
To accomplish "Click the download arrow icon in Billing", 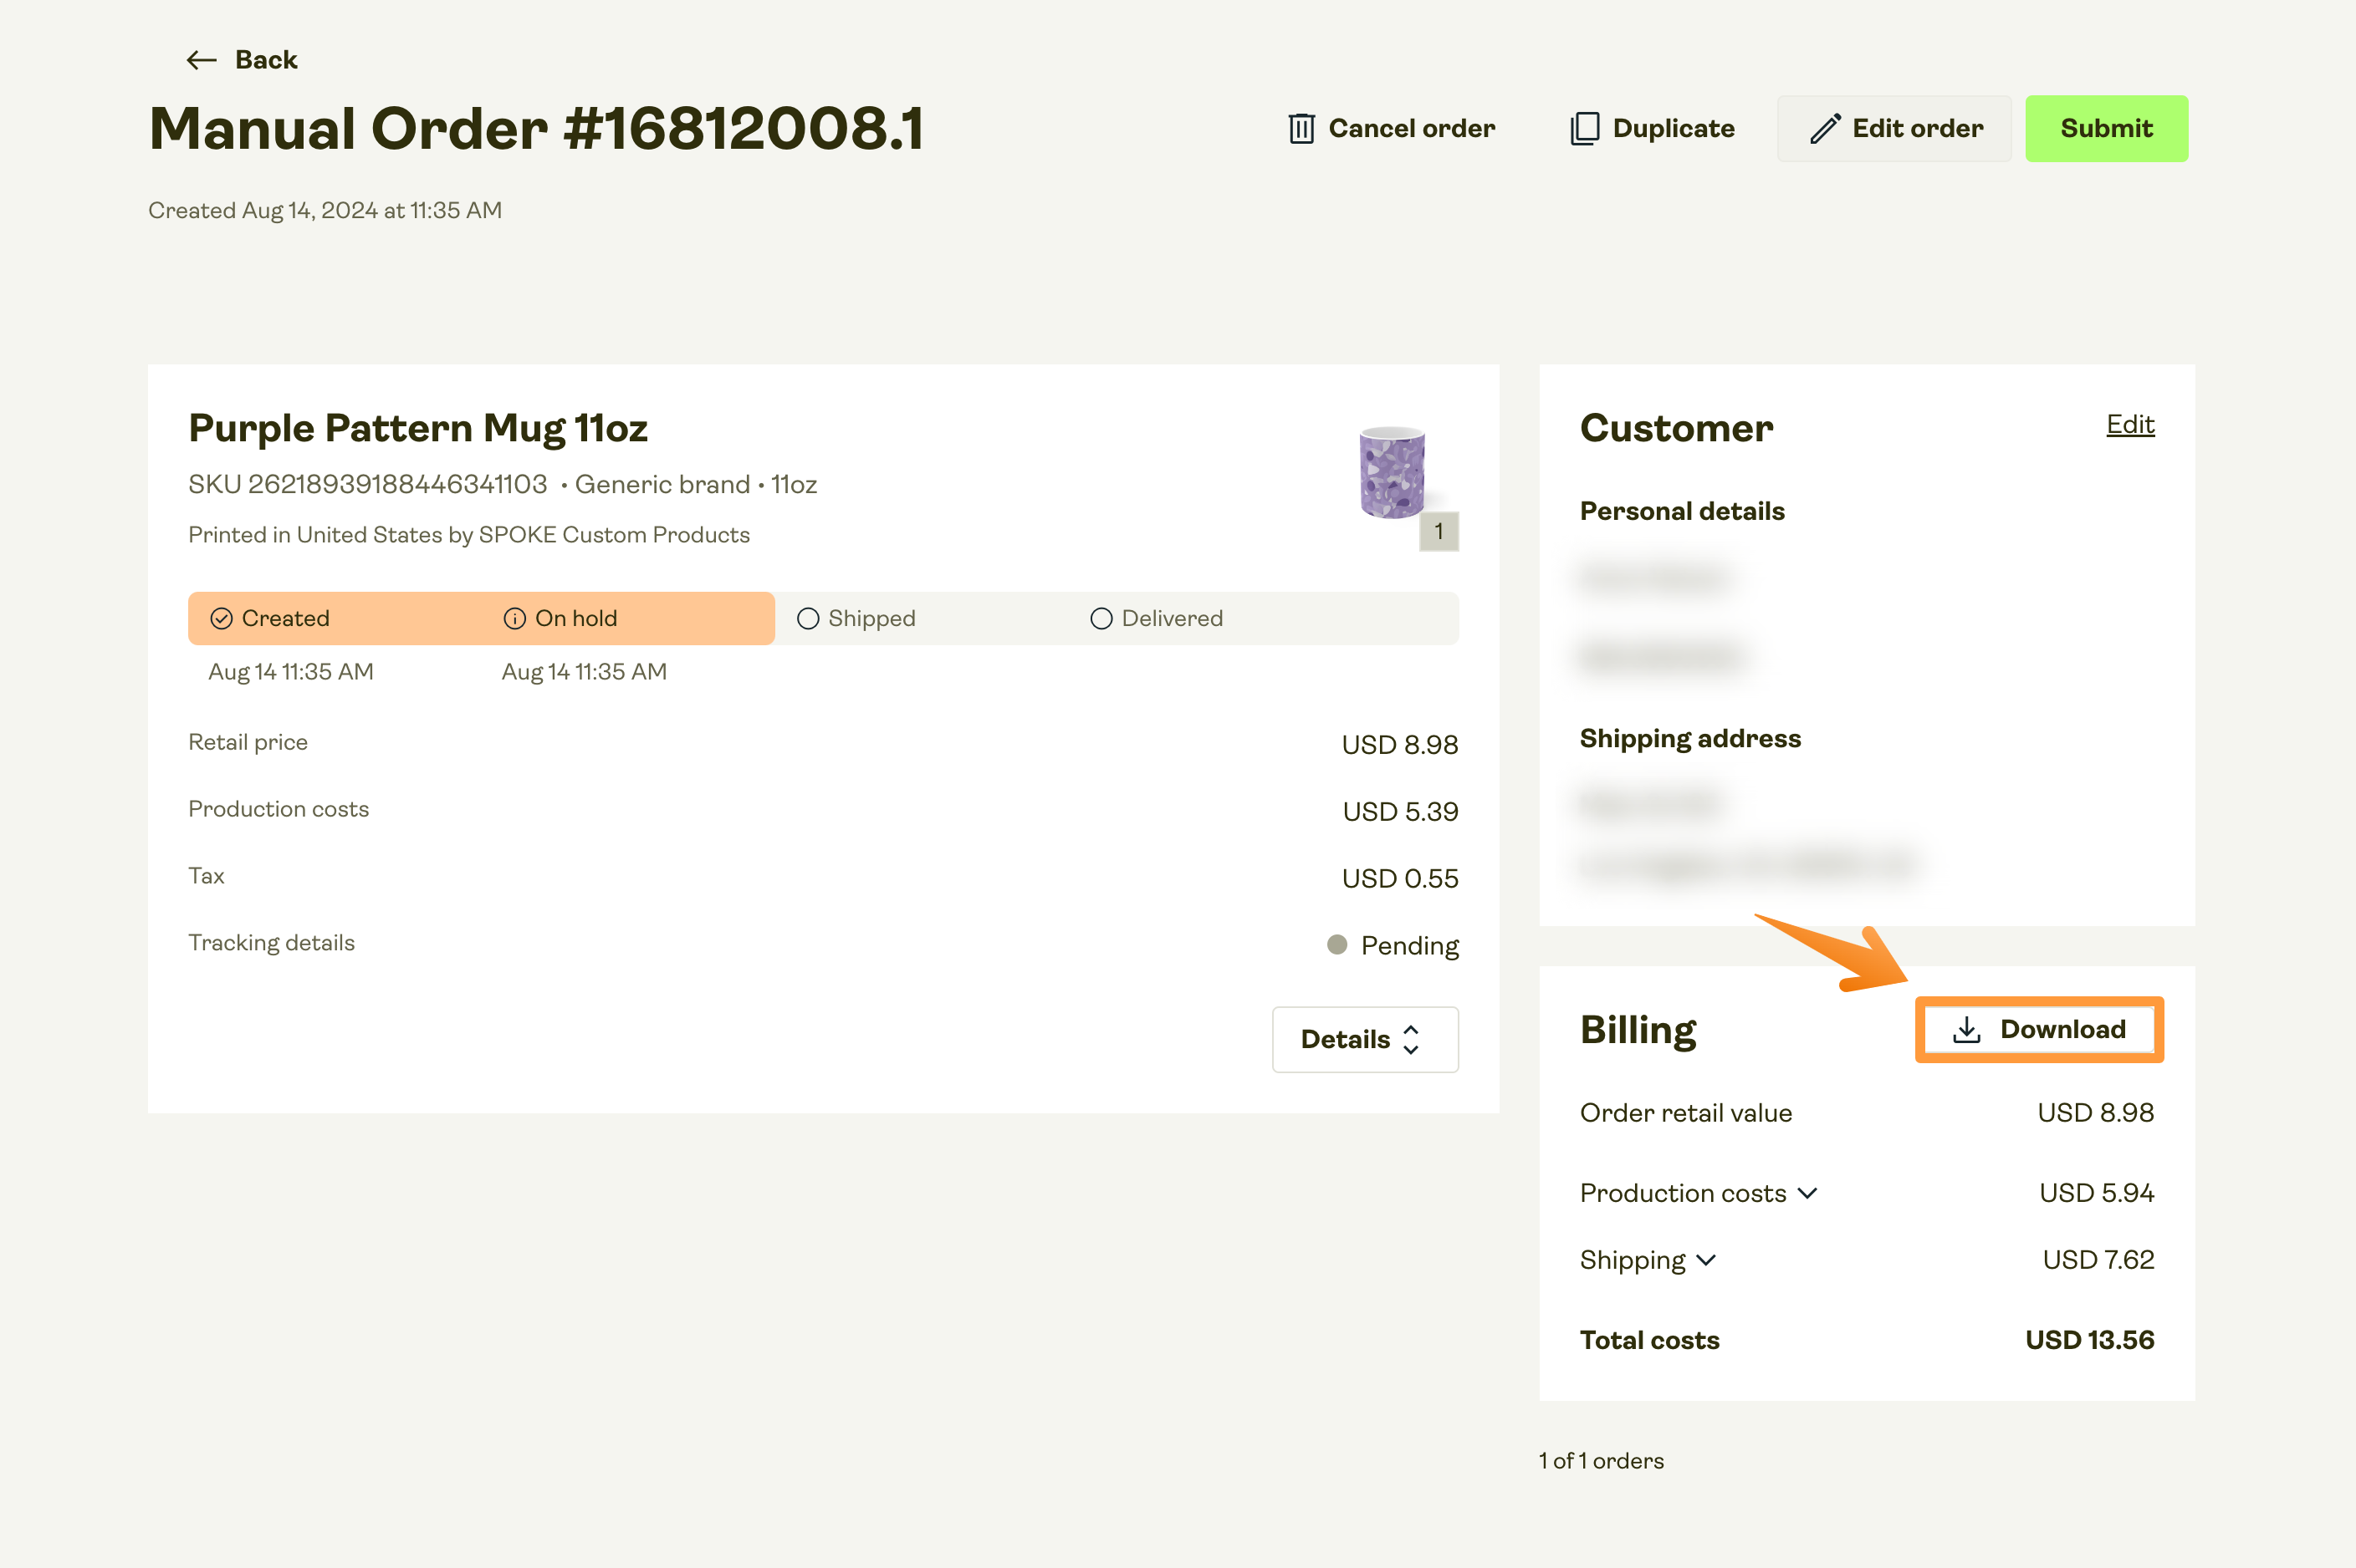I will pos(1965,1029).
